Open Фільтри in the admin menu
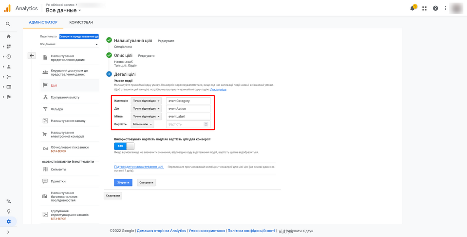 point(57,109)
